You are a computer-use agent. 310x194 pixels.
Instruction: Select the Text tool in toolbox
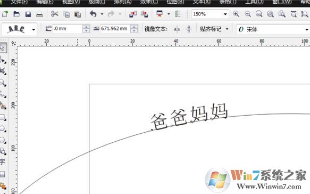tap(2, 161)
